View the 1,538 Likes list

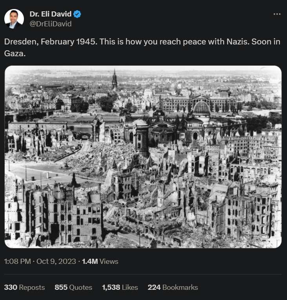tap(120, 287)
